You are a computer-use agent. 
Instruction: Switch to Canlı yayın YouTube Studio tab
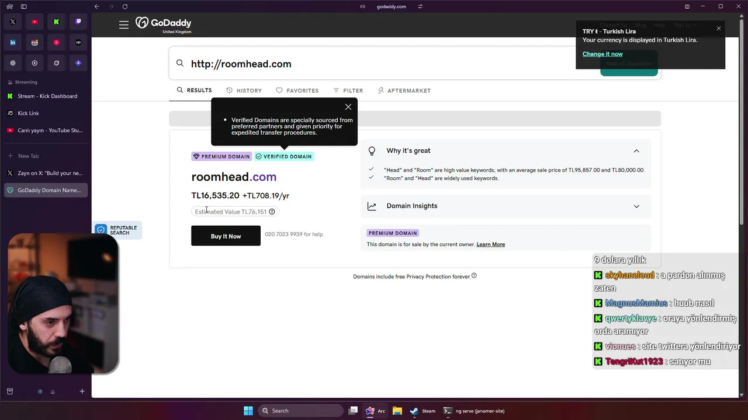pos(46,131)
